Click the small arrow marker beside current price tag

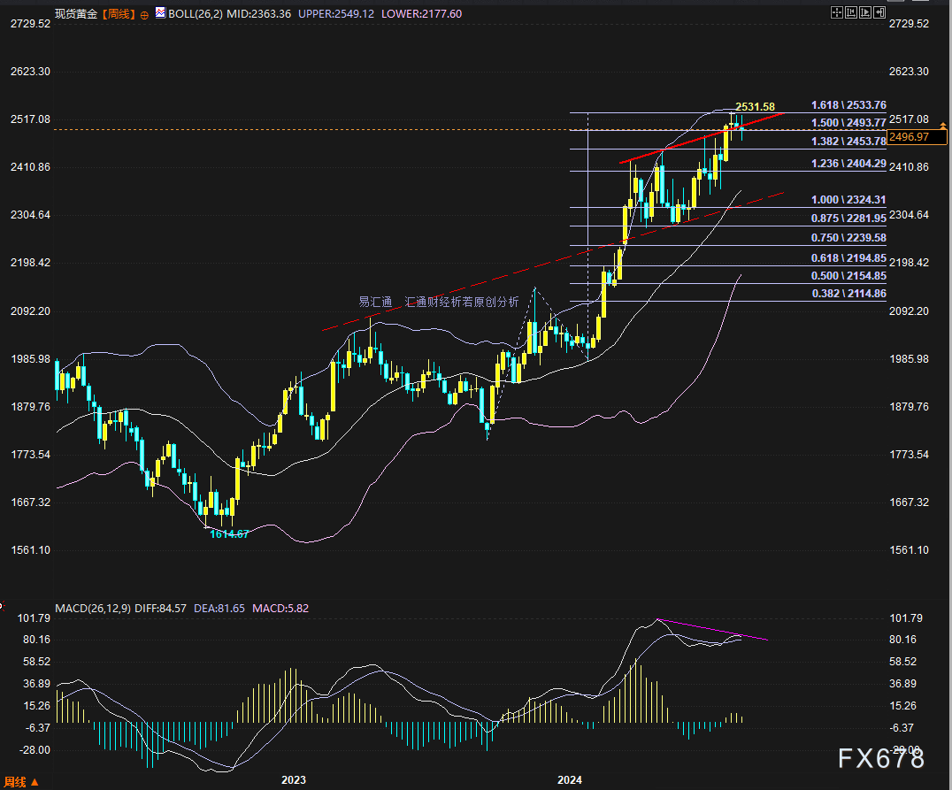coord(943,129)
